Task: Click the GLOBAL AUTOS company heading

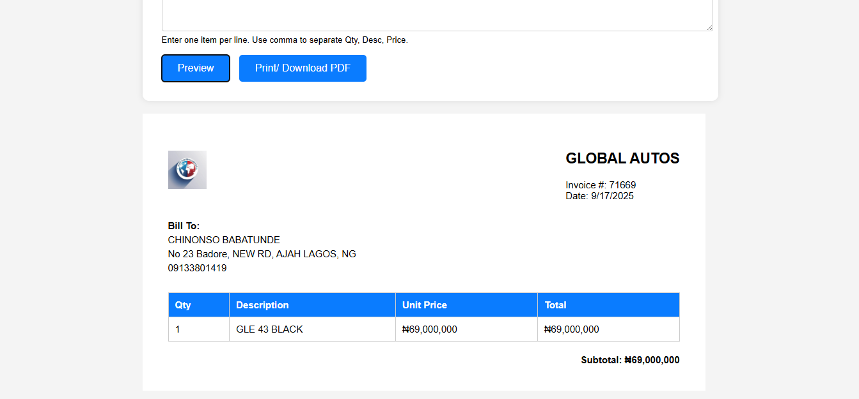Action: click(x=622, y=158)
